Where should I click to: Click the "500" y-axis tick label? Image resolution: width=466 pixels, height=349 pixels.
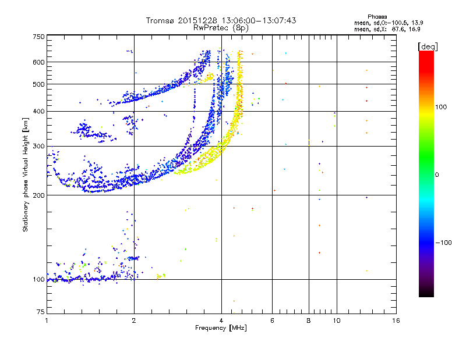(x=38, y=84)
